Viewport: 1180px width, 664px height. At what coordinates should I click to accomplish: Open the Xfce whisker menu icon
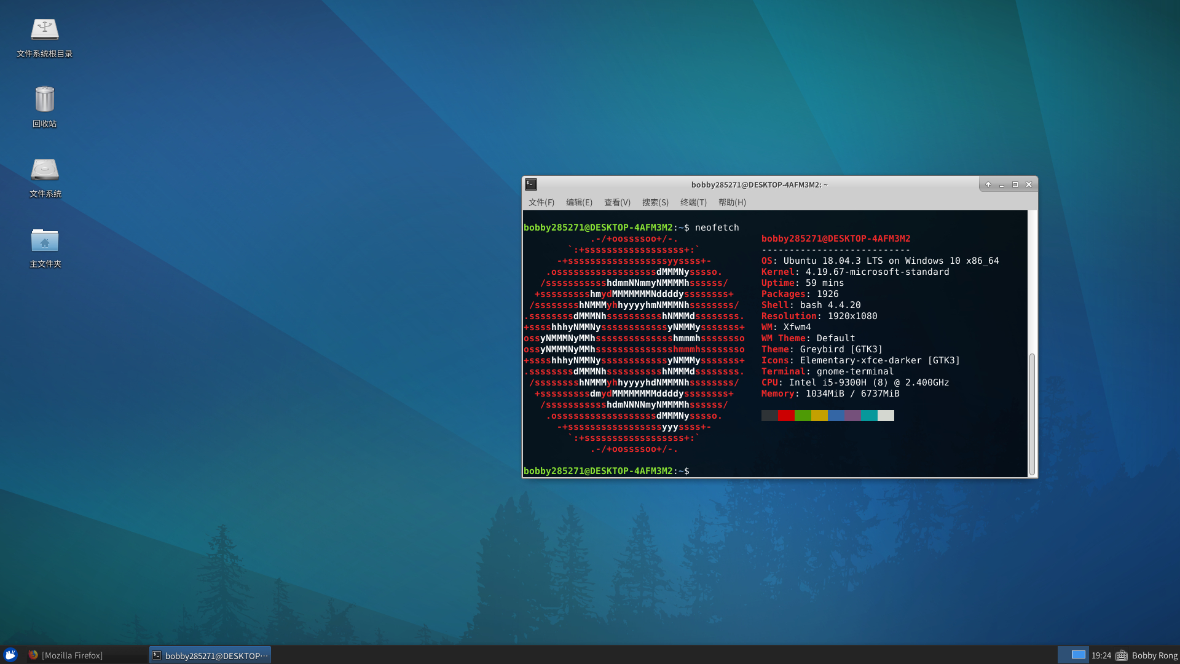click(x=10, y=655)
